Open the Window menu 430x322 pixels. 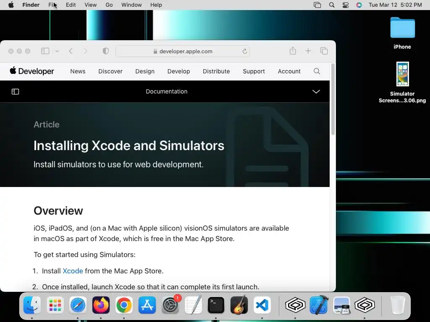[x=131, y=5]
